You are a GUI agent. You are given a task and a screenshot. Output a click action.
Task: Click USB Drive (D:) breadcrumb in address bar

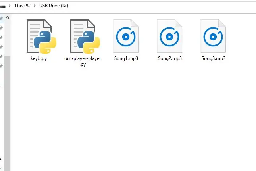[54, 6]
